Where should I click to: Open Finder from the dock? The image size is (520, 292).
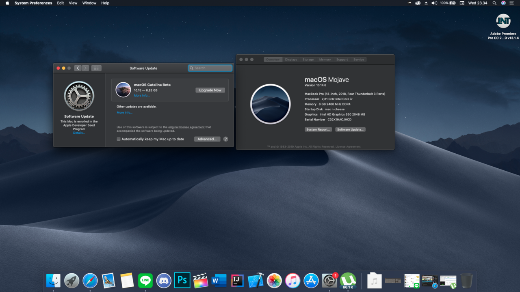click(x=53, y=280)
